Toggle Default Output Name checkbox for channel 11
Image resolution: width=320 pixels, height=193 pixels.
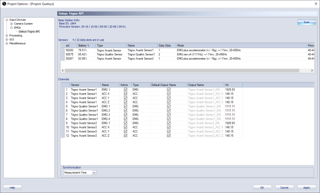tap(169, 132)
